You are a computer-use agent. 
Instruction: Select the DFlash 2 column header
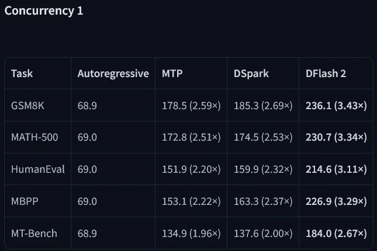click(326, 74)
